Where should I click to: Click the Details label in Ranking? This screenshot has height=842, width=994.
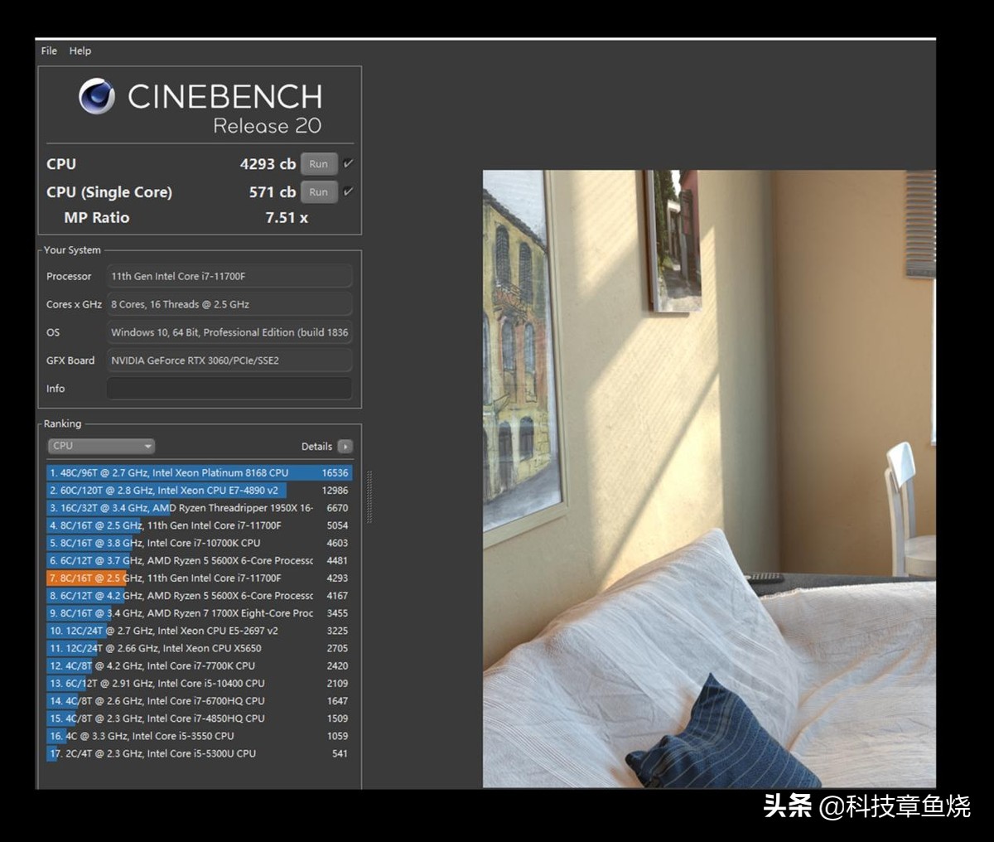click(316, 446)
